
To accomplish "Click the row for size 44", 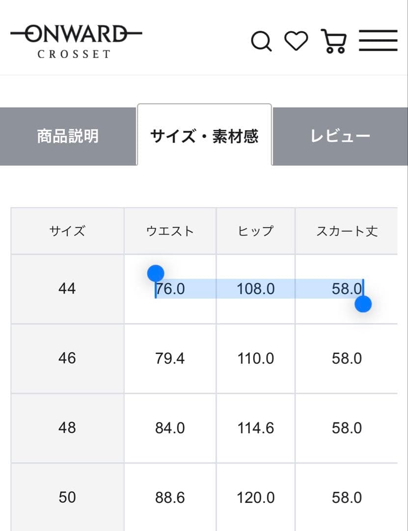I will (67, 289).
